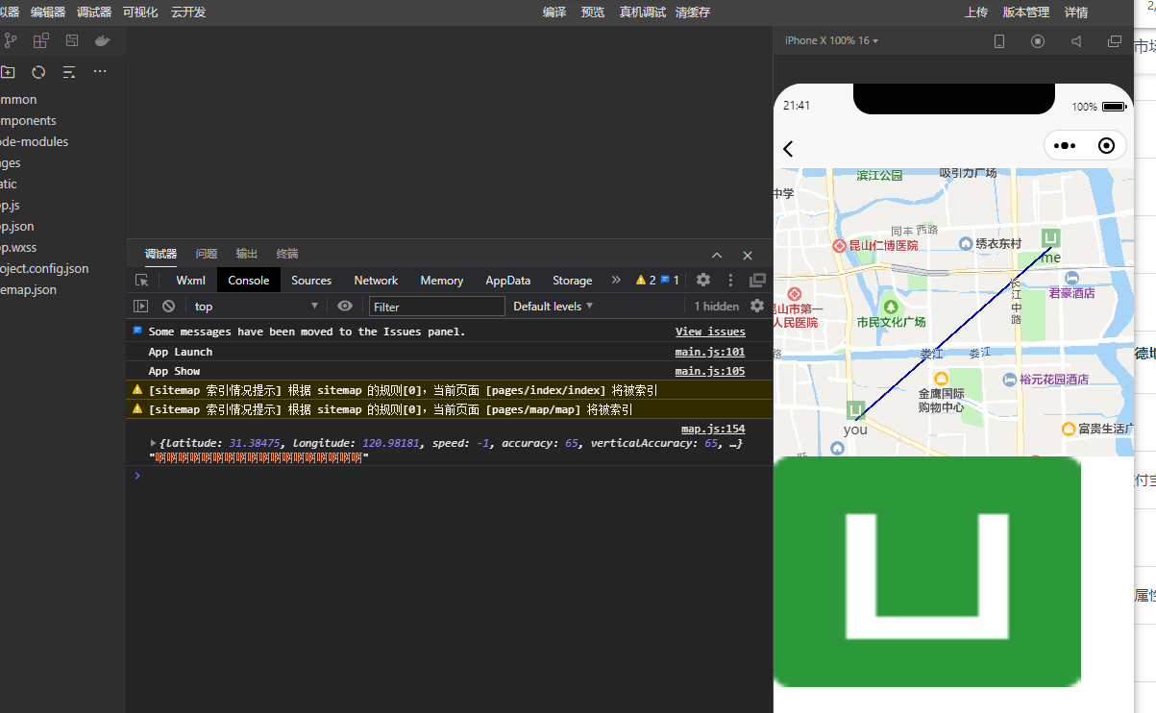Open the Default levels dropdown
This screenshot has height=713, width=1156.
[x=553, y=306]
